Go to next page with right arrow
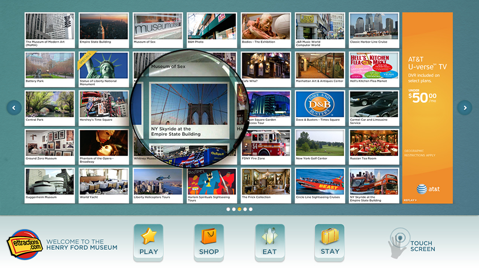 (x=465, y=107)
